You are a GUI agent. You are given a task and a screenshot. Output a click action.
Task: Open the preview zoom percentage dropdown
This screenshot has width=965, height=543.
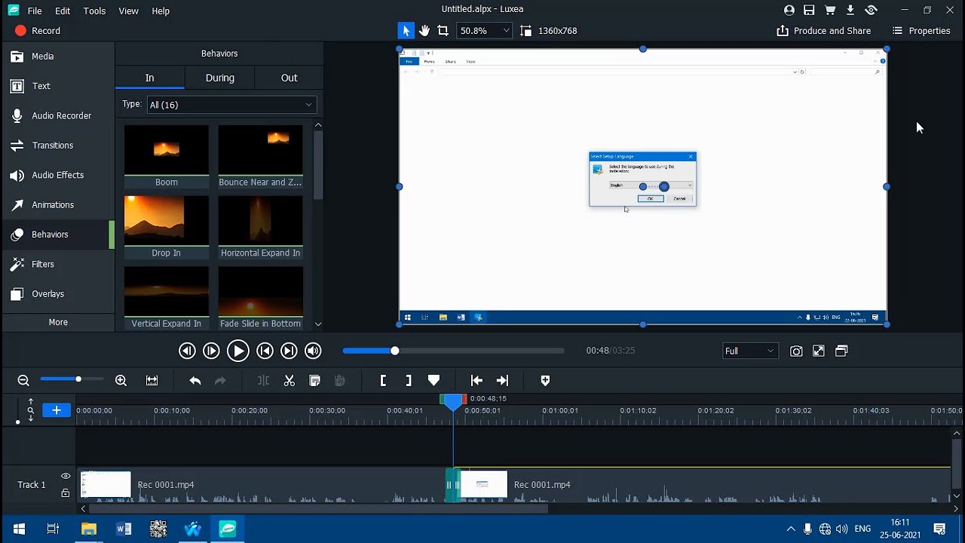click(x=485, y=30)
